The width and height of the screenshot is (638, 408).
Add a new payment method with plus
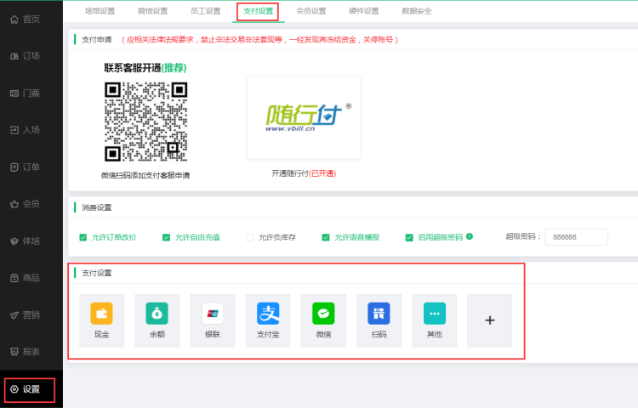(489, 320)
